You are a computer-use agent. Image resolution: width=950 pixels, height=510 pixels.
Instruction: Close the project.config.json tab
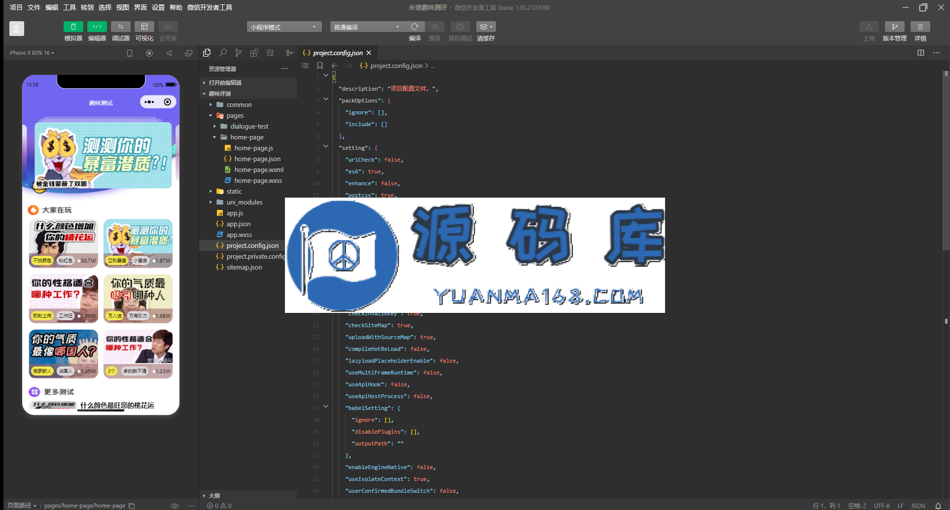tap(369, 53)
